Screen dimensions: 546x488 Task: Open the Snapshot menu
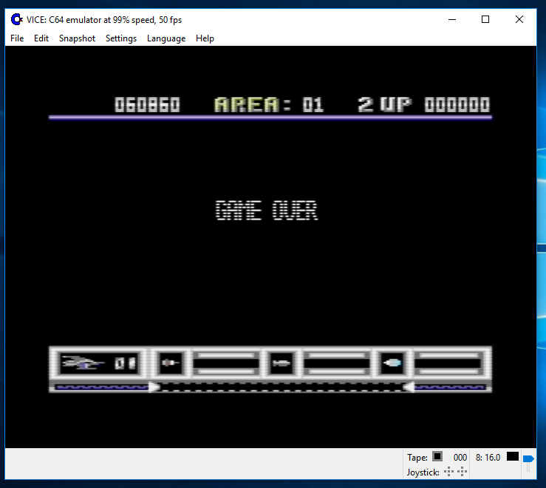pos(77,38)
